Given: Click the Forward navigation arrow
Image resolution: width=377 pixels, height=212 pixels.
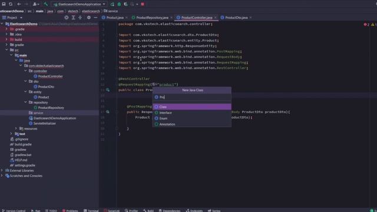Looking at the screenshot, I should (26, 4).
